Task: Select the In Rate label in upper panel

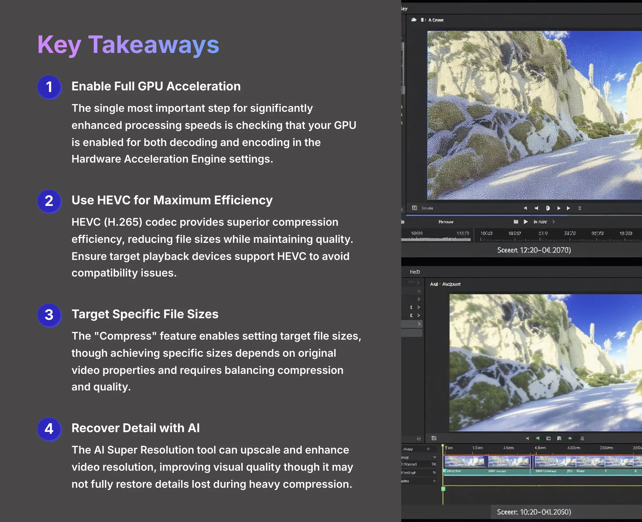Action: tap(540, 222)
